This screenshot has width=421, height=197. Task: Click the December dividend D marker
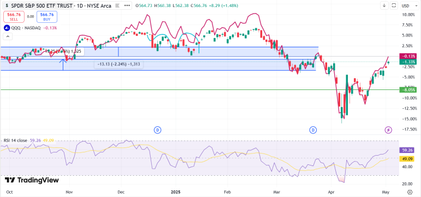157,130
